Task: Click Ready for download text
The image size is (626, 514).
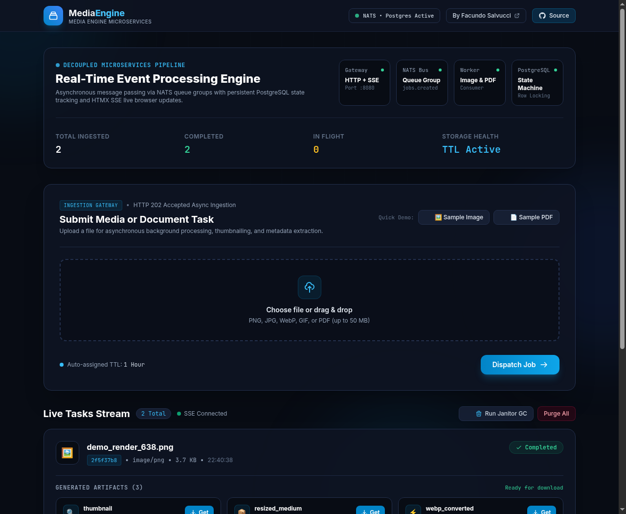Action: [x=534, y=488]
